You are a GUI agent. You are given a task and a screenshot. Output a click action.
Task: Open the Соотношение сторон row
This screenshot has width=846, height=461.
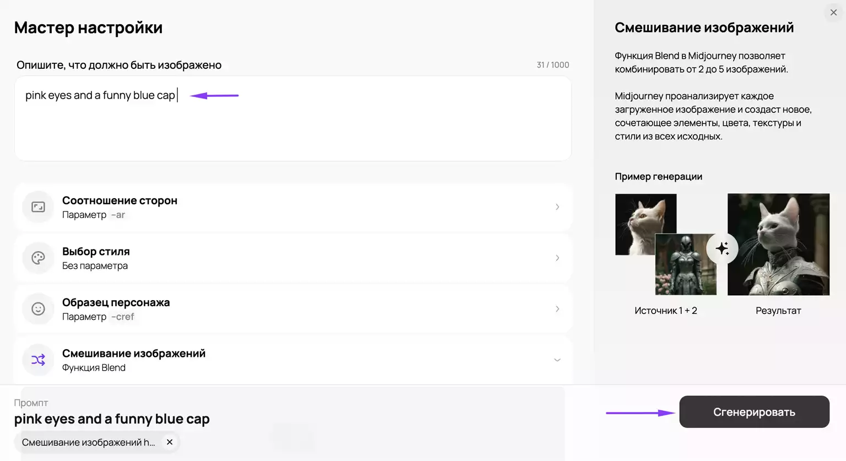[293, 207]
